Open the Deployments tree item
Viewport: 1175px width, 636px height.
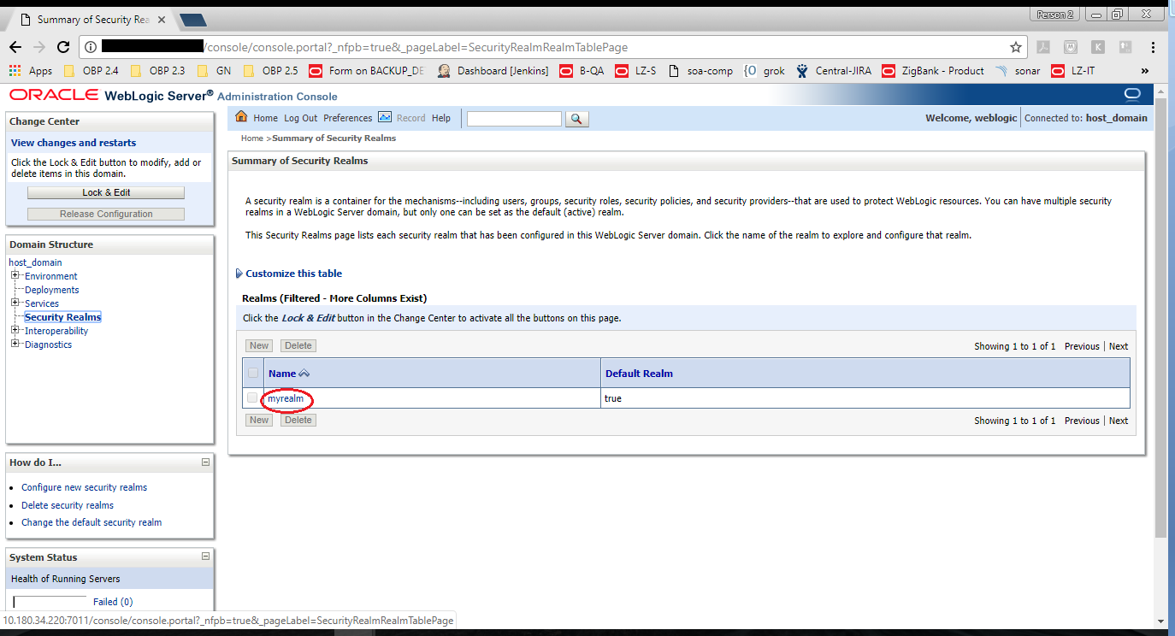(x=51, y=290)
